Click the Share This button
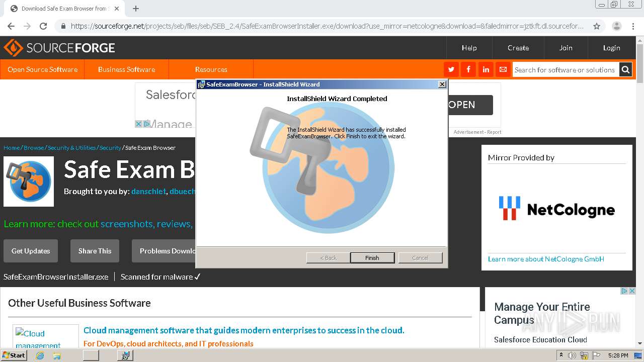Image resolution: width=644 pixels, height=362 pixels. (x=95, y=251)
